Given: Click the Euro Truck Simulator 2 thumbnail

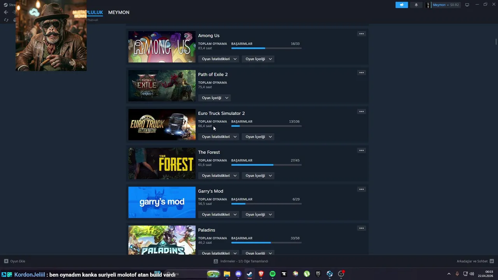Looking at the screenshot, I should (x=162, y=124).
